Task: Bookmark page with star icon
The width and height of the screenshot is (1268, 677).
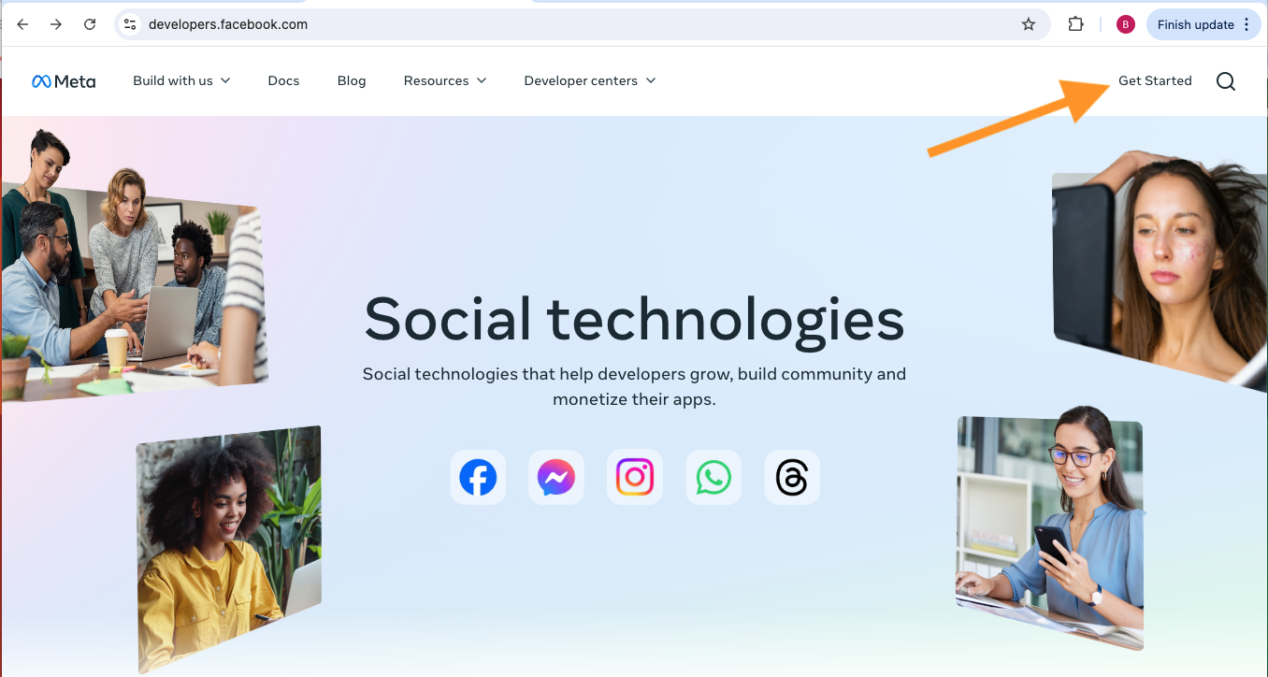Action: tap(1029, 24)
